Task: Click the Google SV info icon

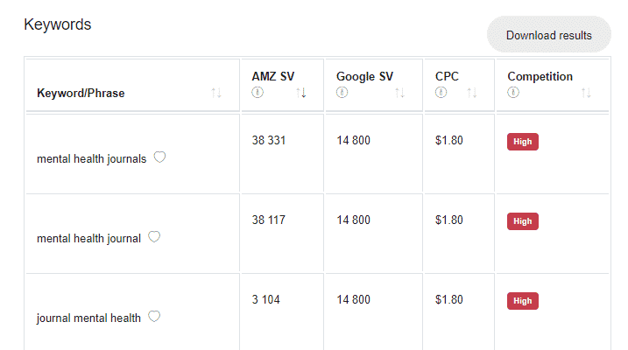Action: click(342, 93)
